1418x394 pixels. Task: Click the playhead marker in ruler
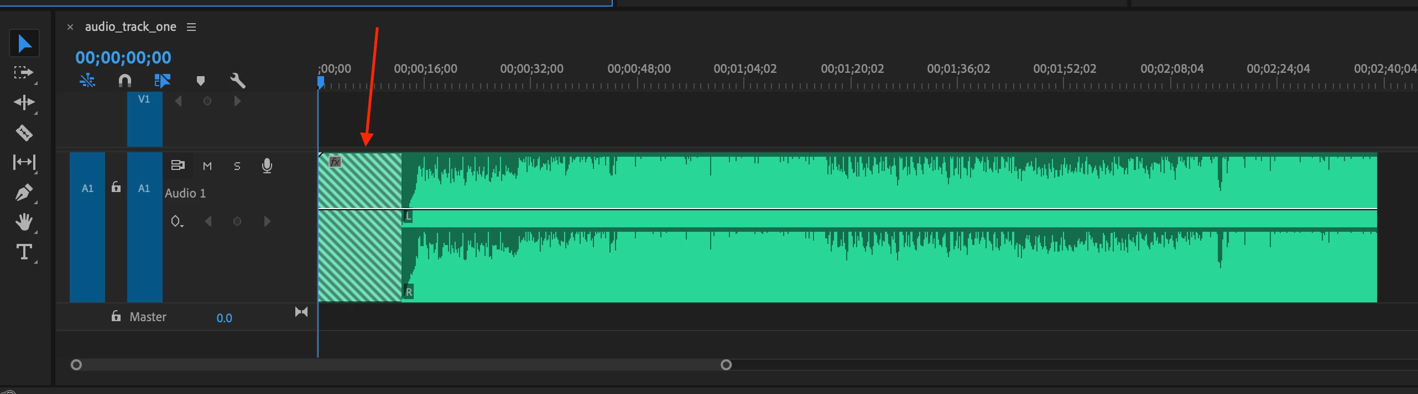[x=320, y=83]
